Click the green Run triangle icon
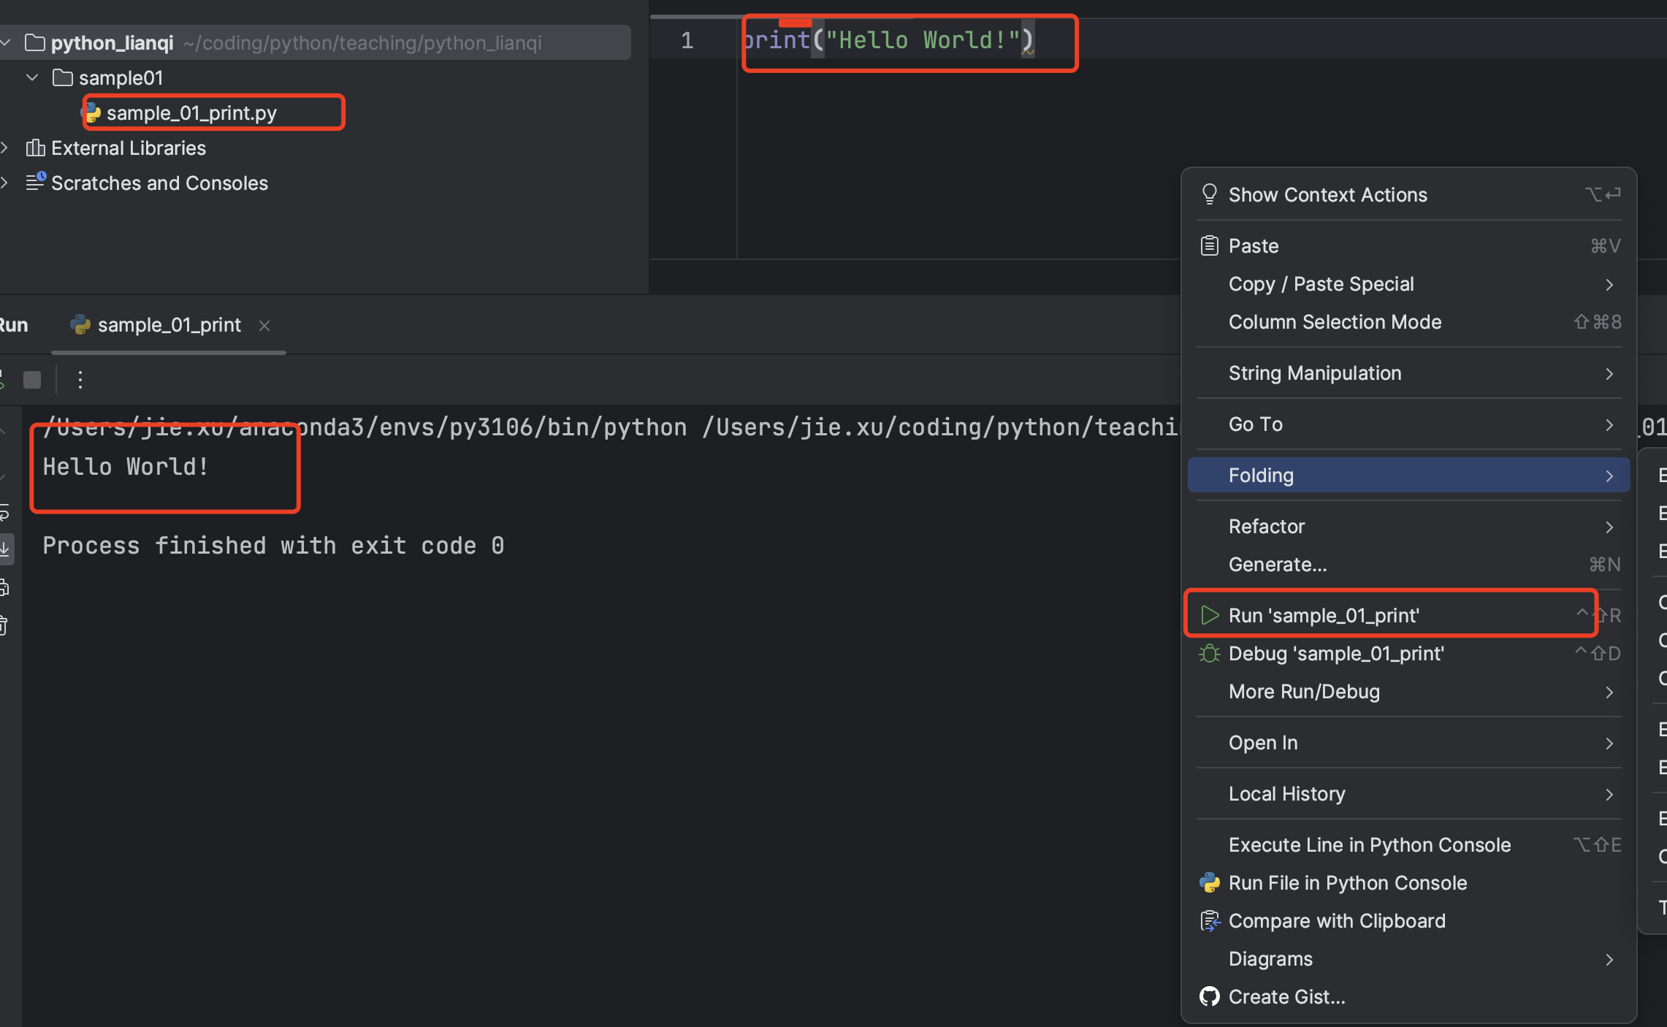1667x1027 pixels. point(1210,615)
